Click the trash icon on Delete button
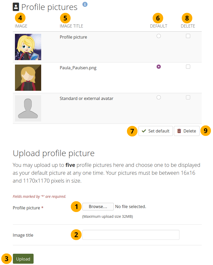Image resolution: width=213 pixels, height=265 pixels. [x=179, y=131]
